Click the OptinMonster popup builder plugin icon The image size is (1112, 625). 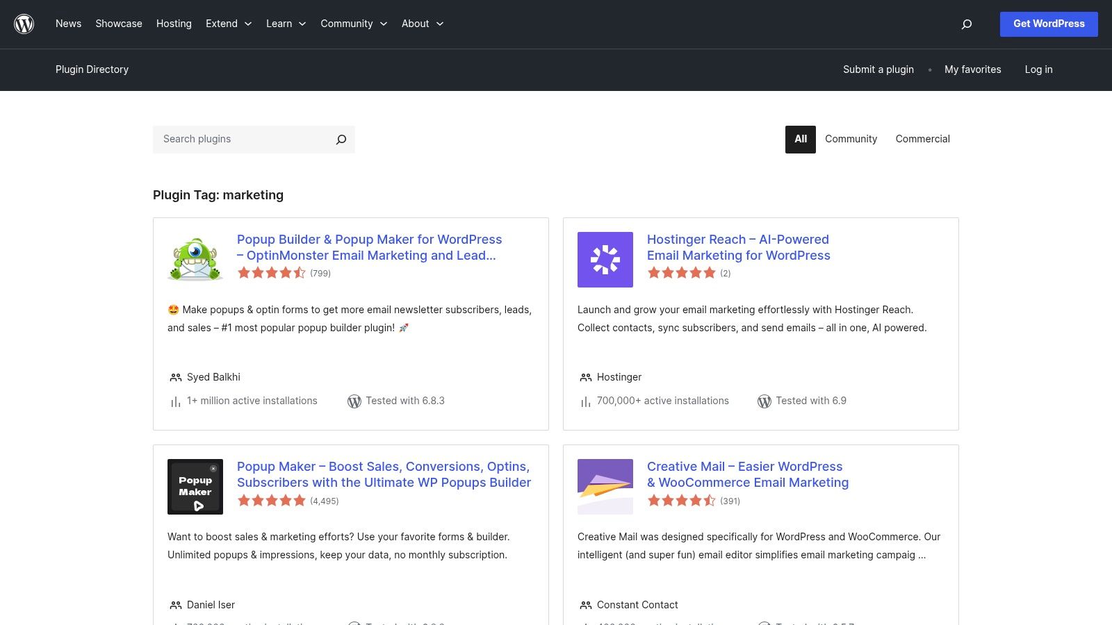pos(195,259)
